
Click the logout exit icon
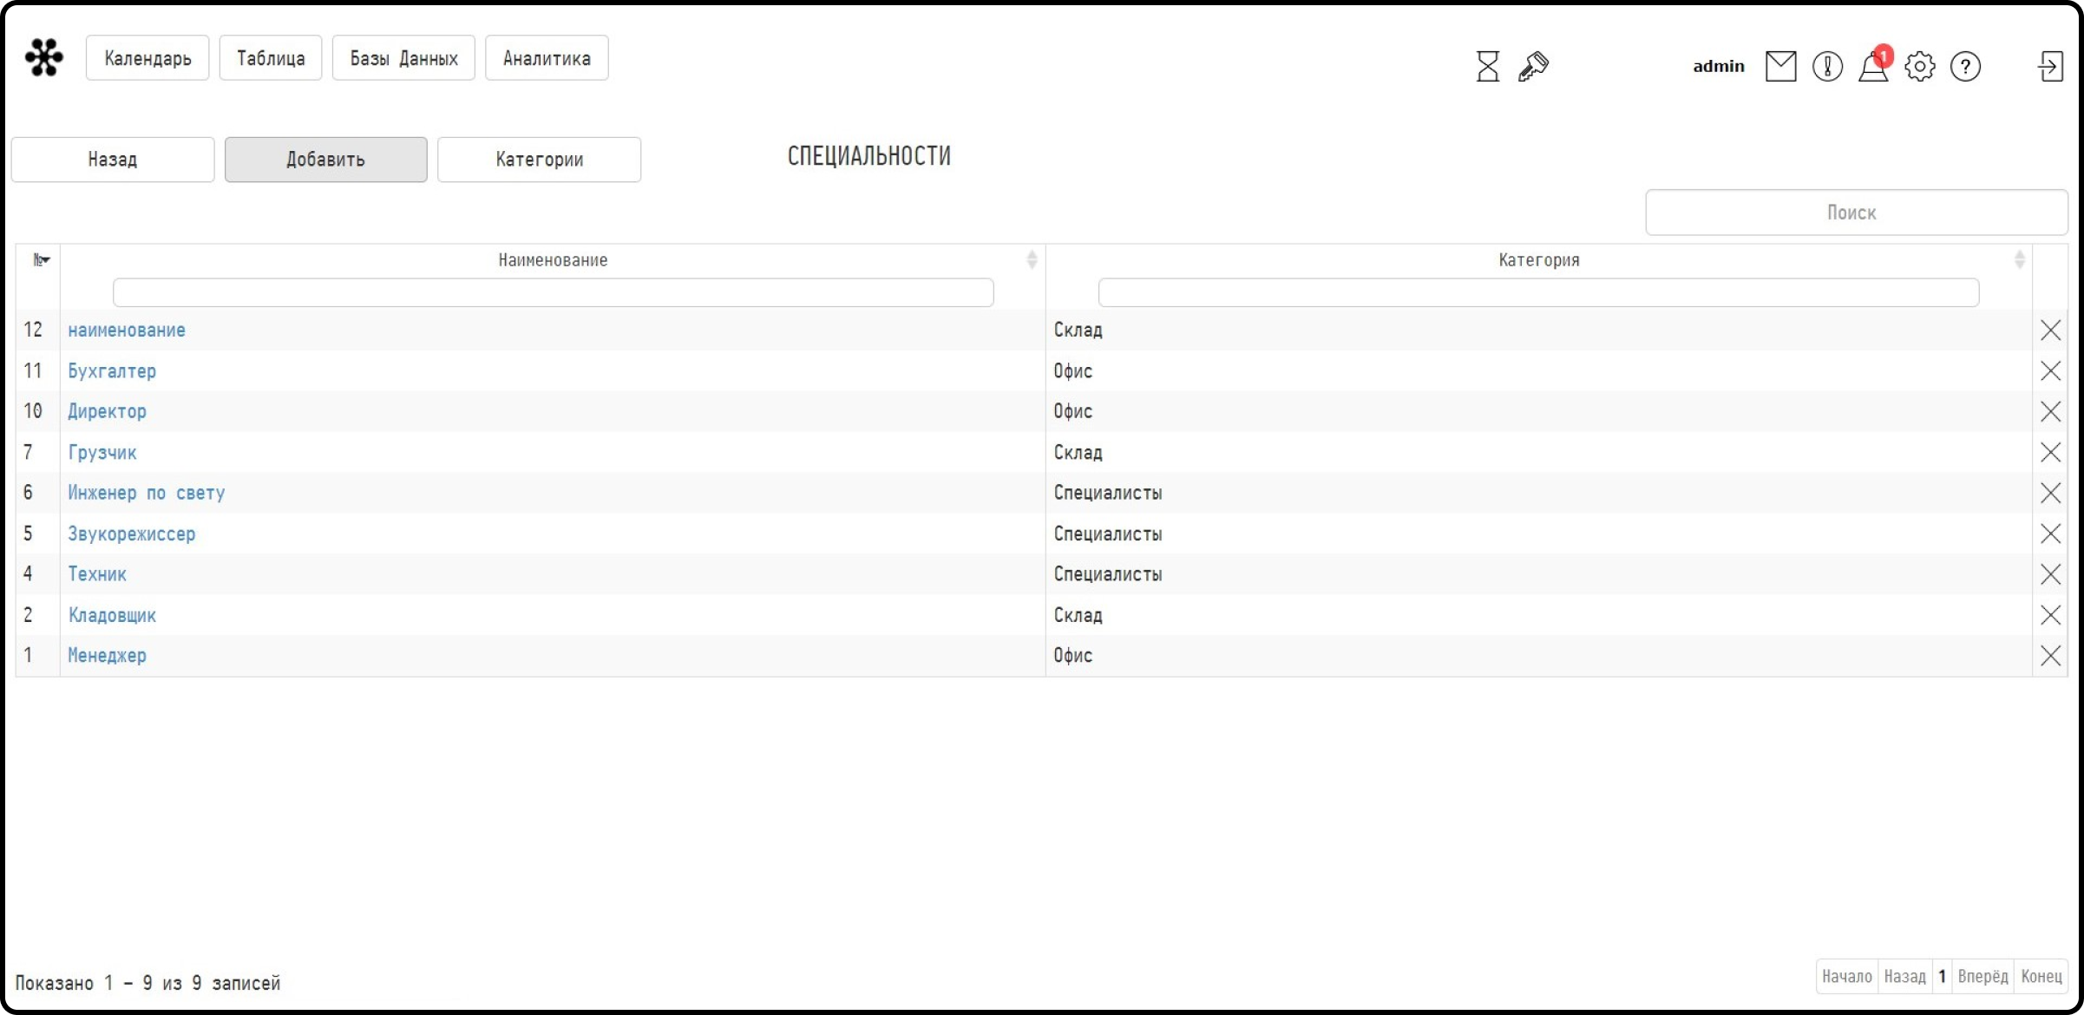(x=2050, y=66)
